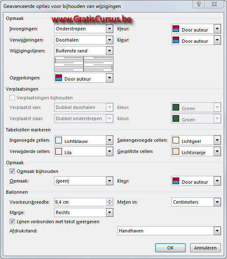Click the Lichtoranje swatch for Gesplitste cellen
The height and width of the screenshot is (259, 227).
click(176, 151)
